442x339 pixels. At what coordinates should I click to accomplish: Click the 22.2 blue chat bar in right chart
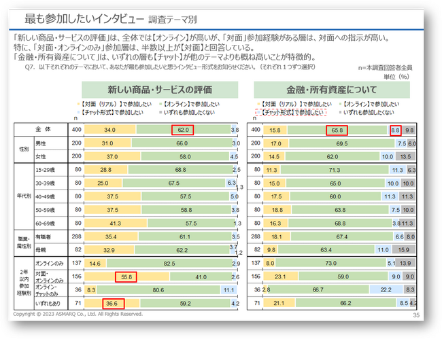386,289
